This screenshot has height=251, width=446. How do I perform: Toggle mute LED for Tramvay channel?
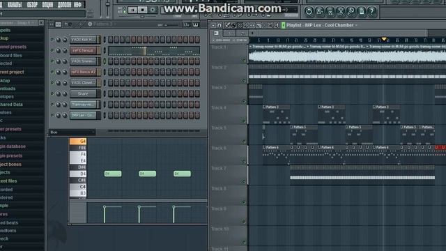point(52,105)
